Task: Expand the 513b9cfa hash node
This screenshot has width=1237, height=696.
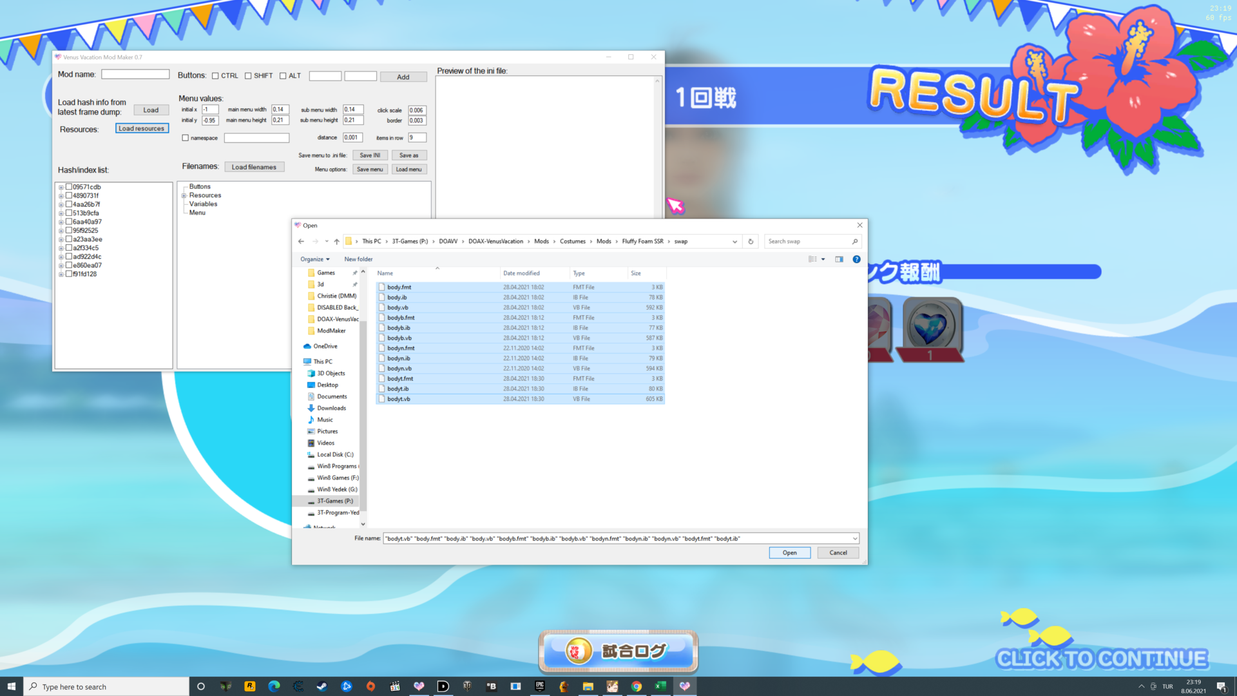Action: (x=61, y=213)
